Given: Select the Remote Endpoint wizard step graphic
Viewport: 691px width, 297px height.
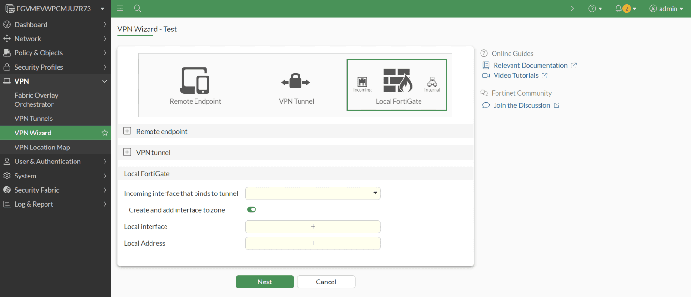Looking at the screenshot, I should tap(195, 85).
